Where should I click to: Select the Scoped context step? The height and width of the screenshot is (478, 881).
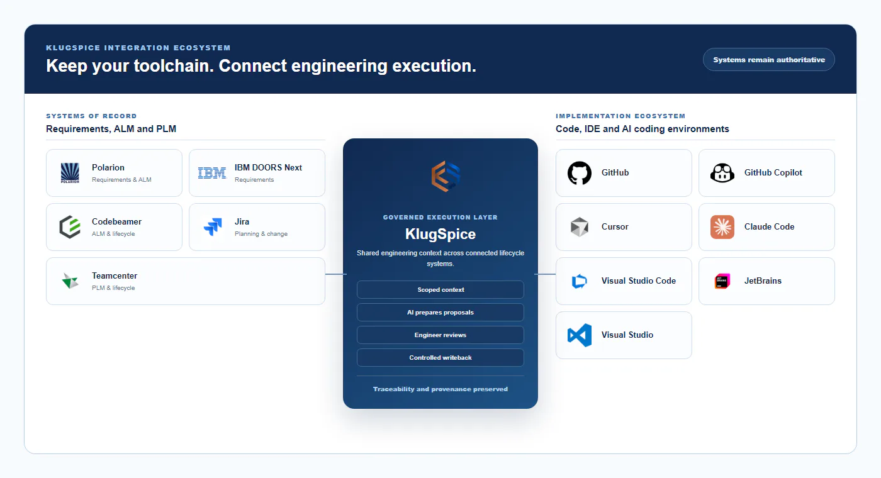click(441, 290)
